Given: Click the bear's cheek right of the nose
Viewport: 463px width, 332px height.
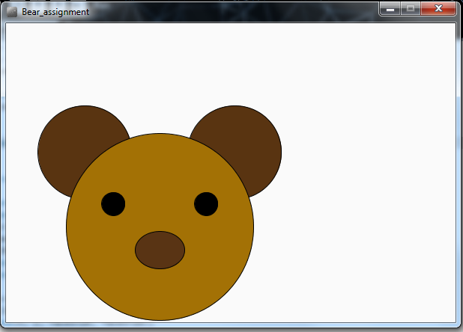Looking at the screenshot, I should pyautogui.click(x=219, y=247).
